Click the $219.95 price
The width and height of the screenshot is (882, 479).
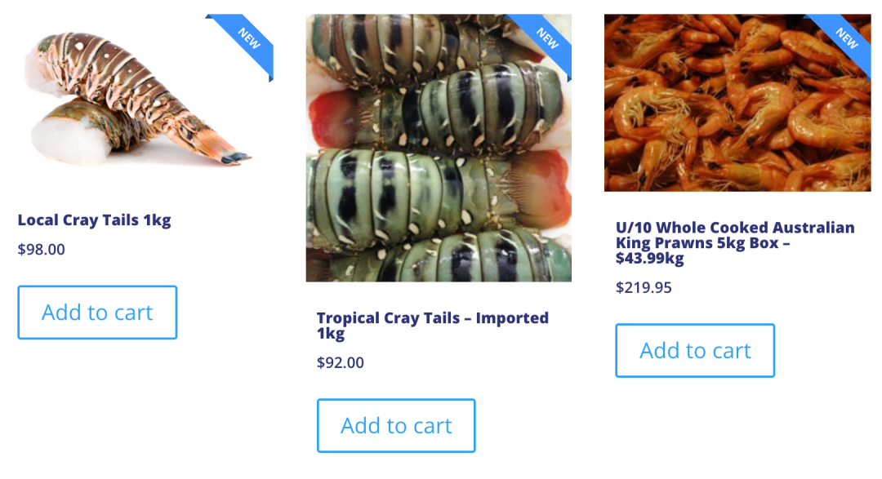point(644,288)
